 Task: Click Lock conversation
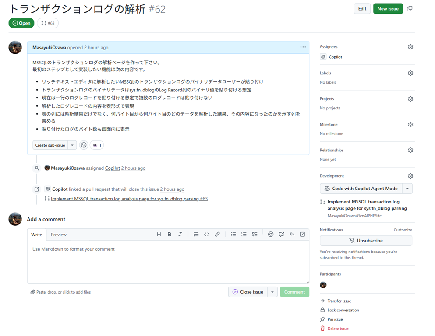coord(340,310)
